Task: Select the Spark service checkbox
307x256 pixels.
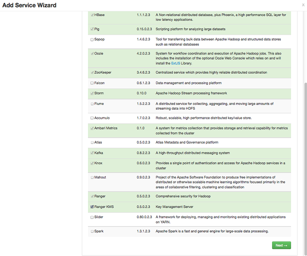Action: (92, 232)
